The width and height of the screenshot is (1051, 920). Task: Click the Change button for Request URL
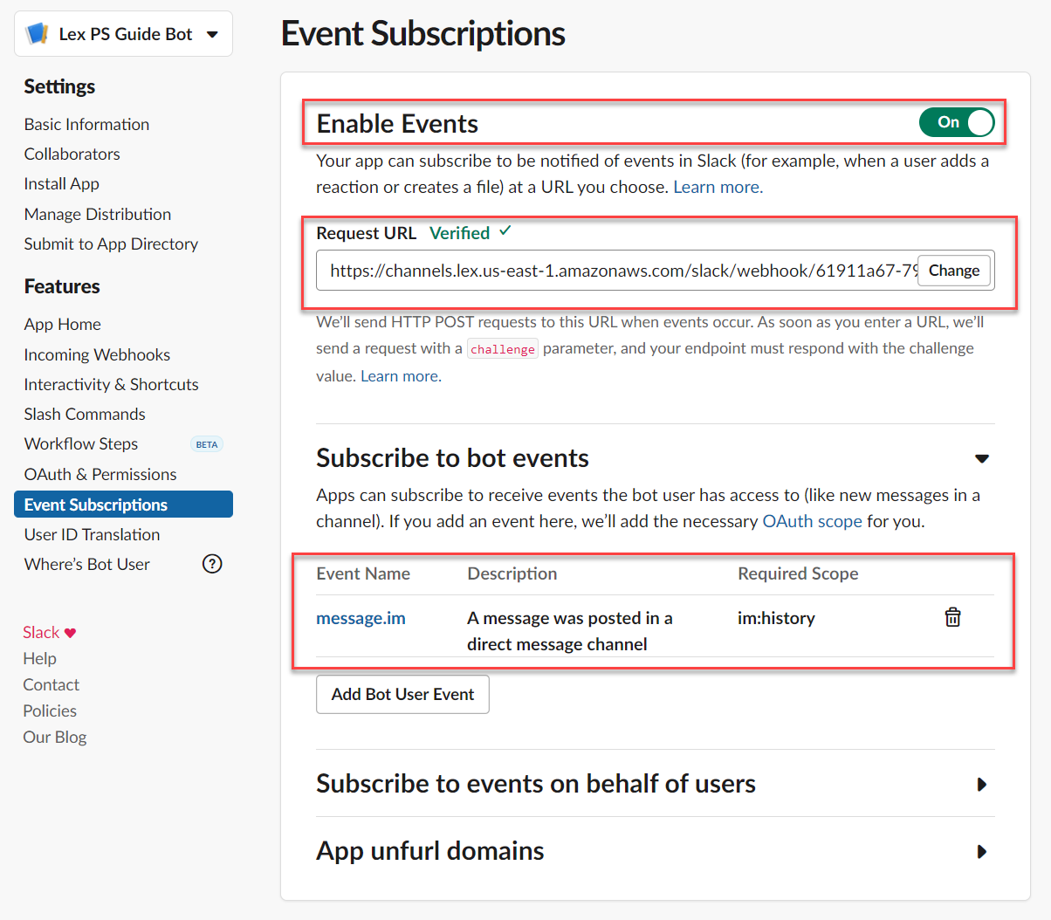coord(954,271)
